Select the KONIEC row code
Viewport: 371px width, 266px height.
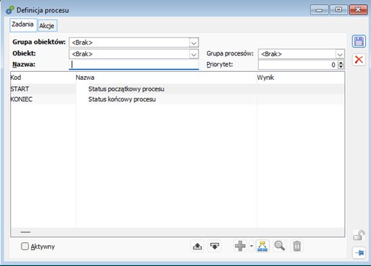point(22,99)
